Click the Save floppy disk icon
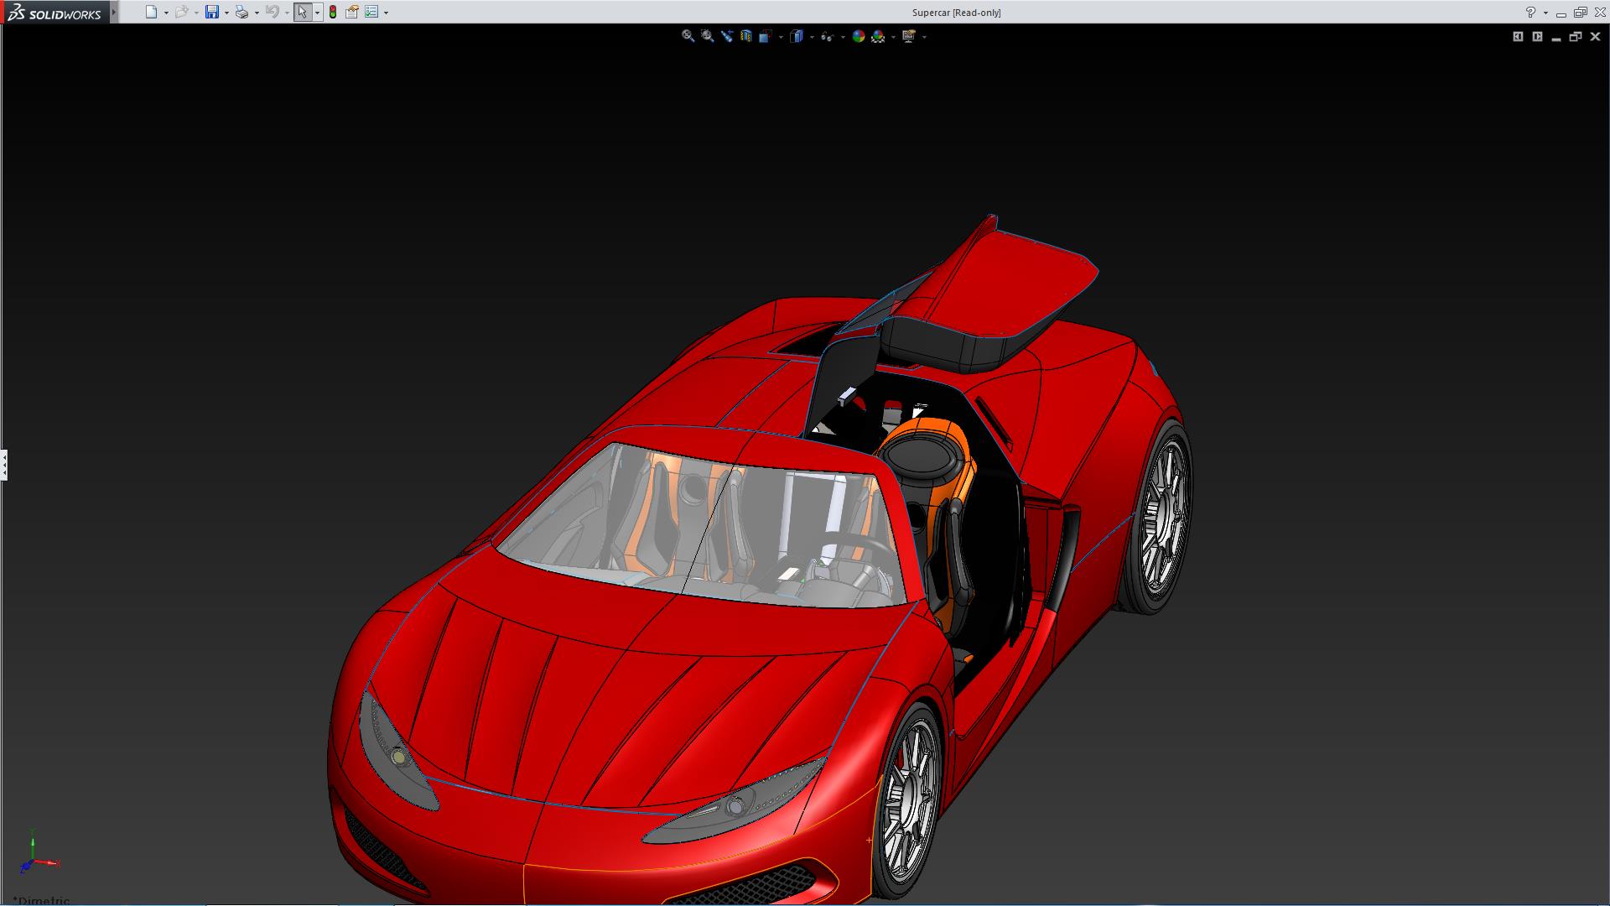This screenshot has height=906, width=1610. [212, 12]
